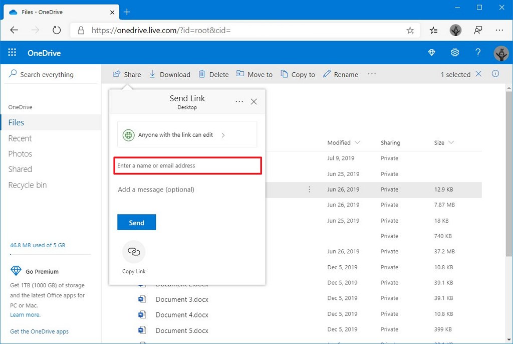Open more options in Send Link dialog
The width and height of the screenshot is (513, 344).
[x=239, y=102]
